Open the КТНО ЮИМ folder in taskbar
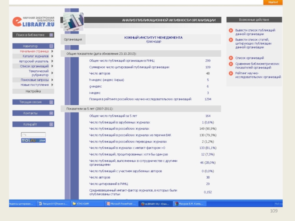Image resolution: width=295 pixels, height=221 pixels. [86, 203]
